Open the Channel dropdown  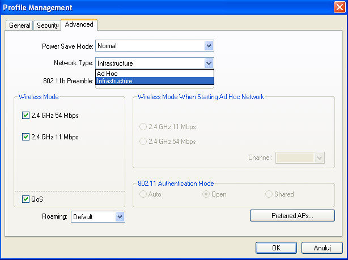tap(300, 157)
